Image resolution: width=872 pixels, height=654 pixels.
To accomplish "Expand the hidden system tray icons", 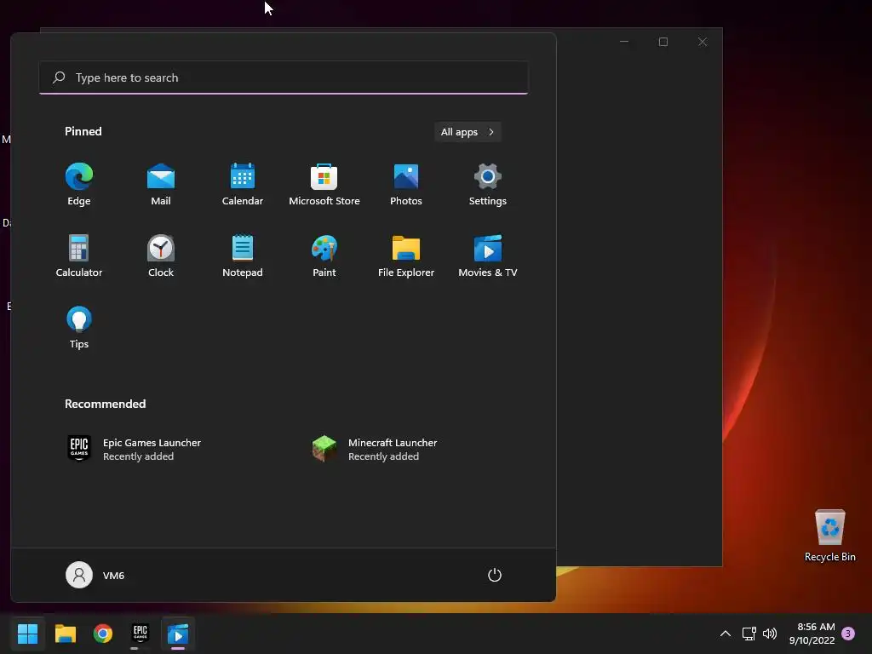I will (726, 634).
